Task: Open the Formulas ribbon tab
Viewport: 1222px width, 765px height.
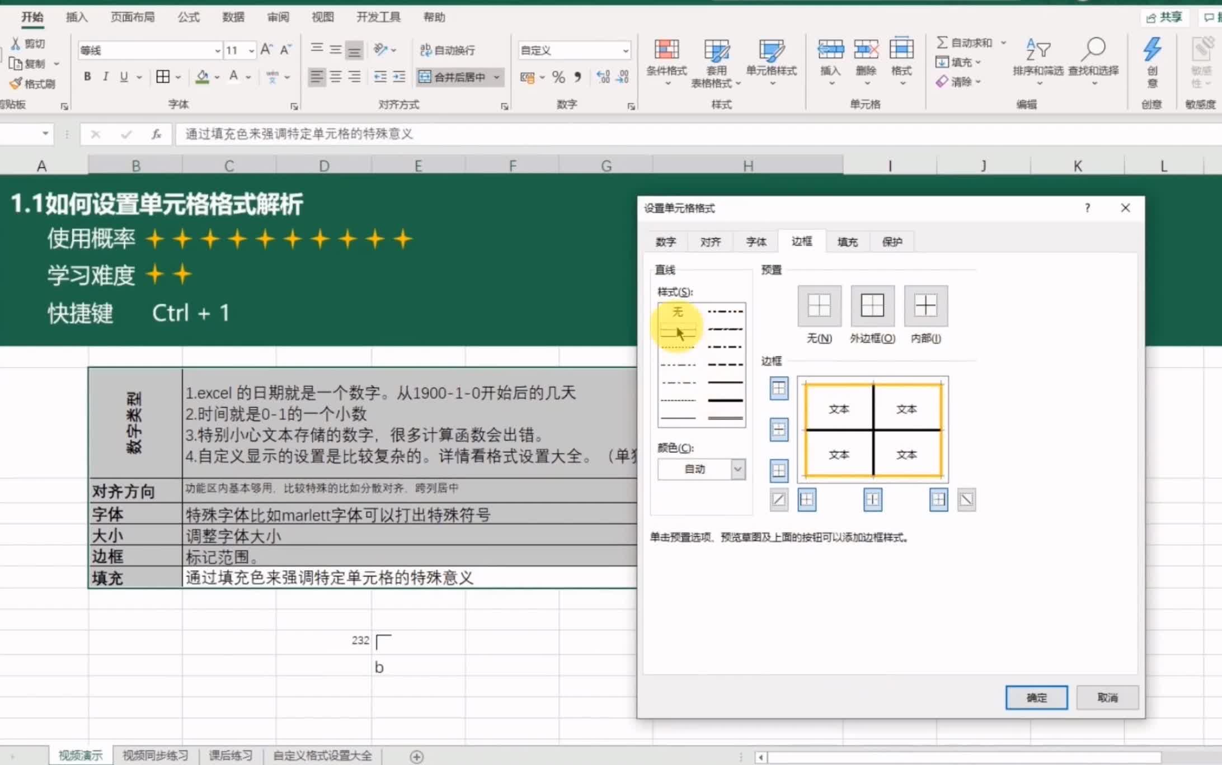Action: point(189,17)
